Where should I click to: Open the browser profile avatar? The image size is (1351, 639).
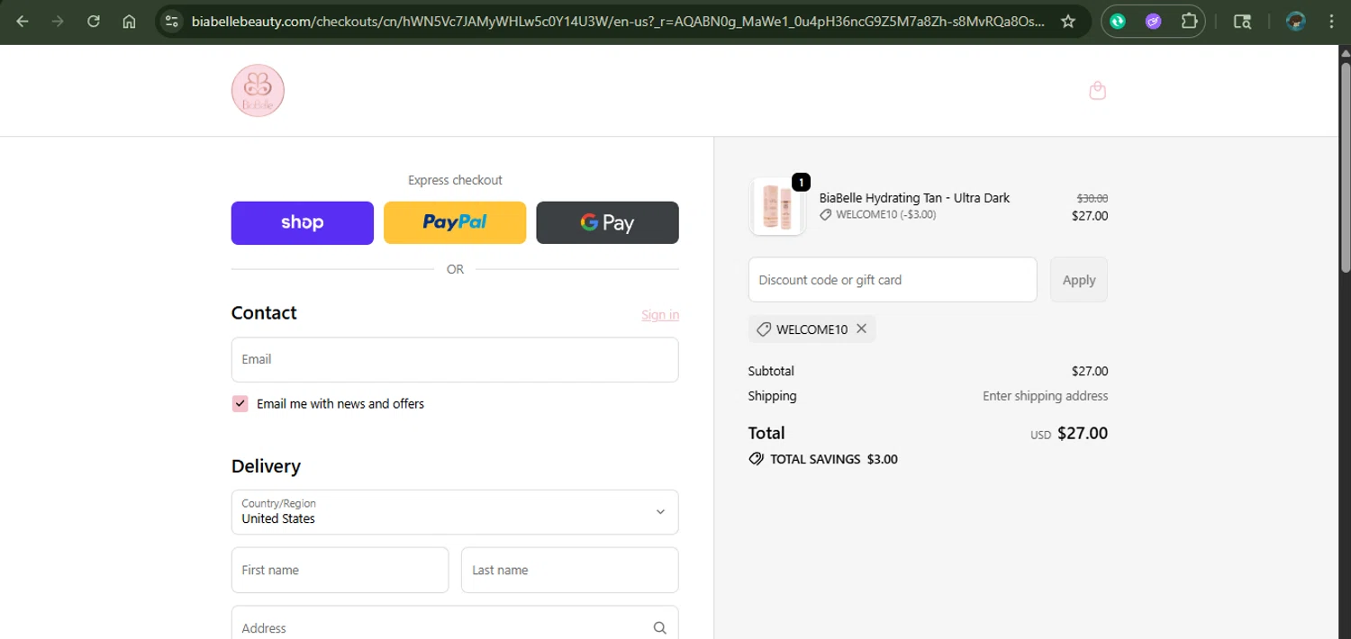point(1296,22)
